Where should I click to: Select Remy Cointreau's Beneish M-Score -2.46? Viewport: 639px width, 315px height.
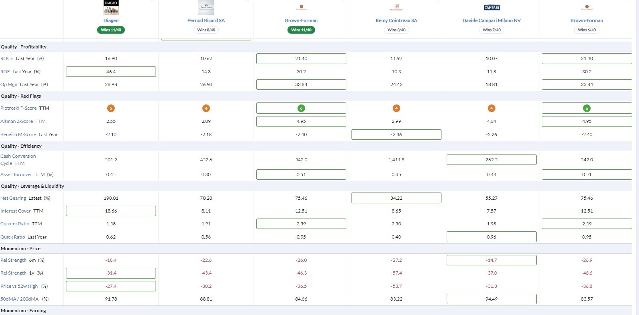coord(396,134)
